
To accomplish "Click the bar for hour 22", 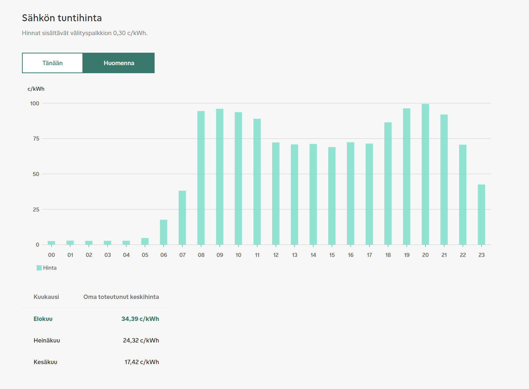I will click(463, 195).
